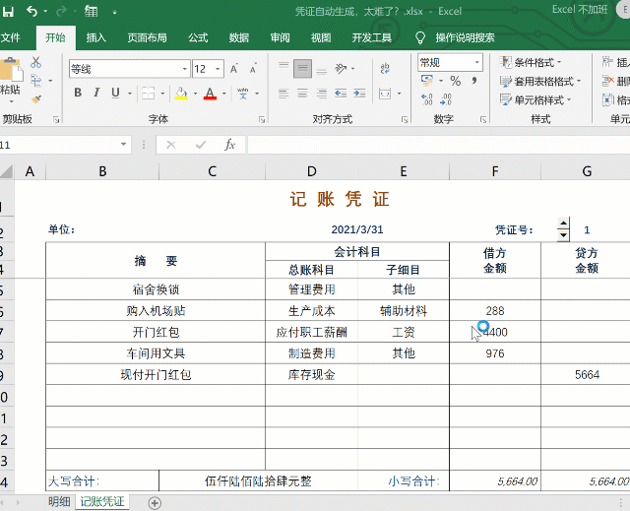
Task: Apply red font color
Action: pyautogui.click(x=210, y=94)
